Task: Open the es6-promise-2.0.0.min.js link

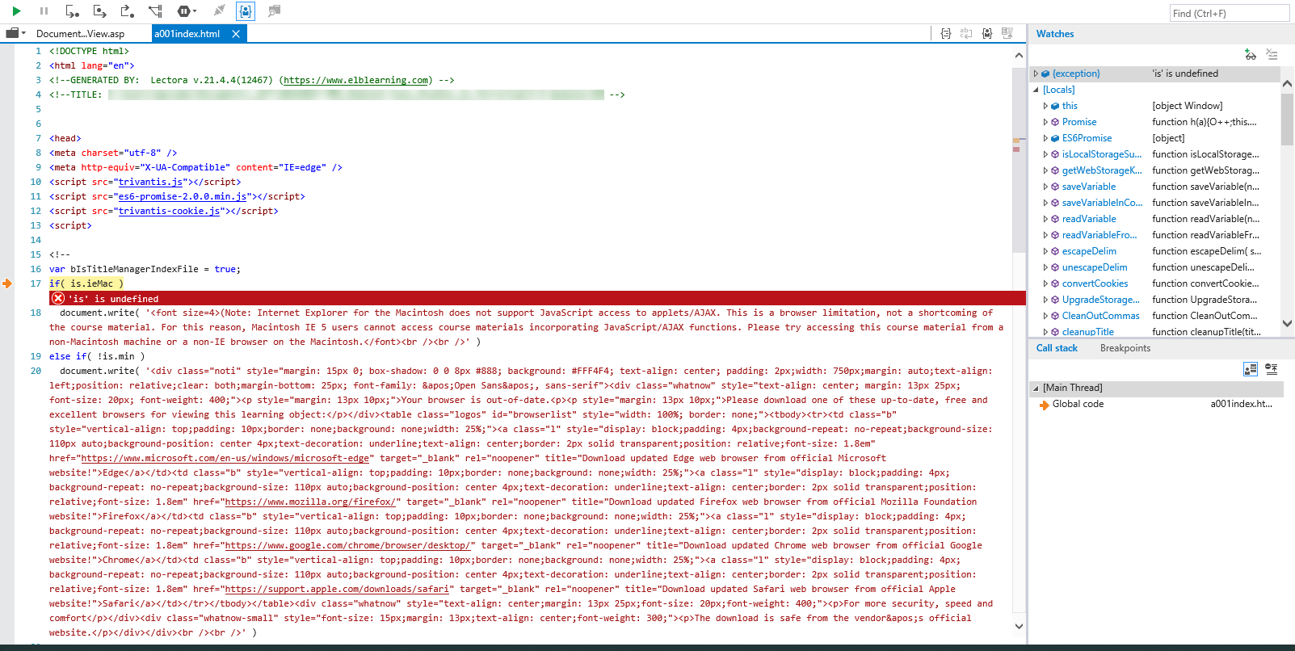Action: pos(182,196)
